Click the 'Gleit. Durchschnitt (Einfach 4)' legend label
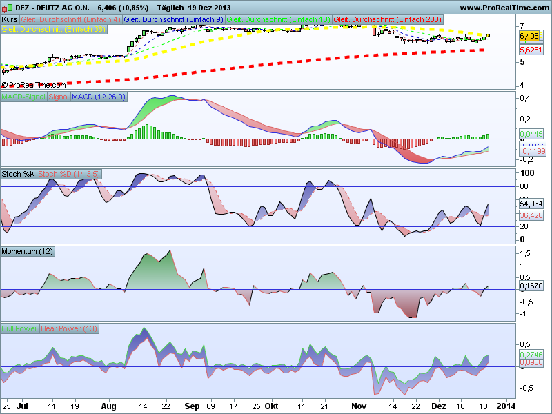Viewport: 552px width, 414px height. (x=70, y=19)
